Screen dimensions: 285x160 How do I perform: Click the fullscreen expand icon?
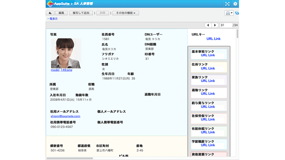227,4
